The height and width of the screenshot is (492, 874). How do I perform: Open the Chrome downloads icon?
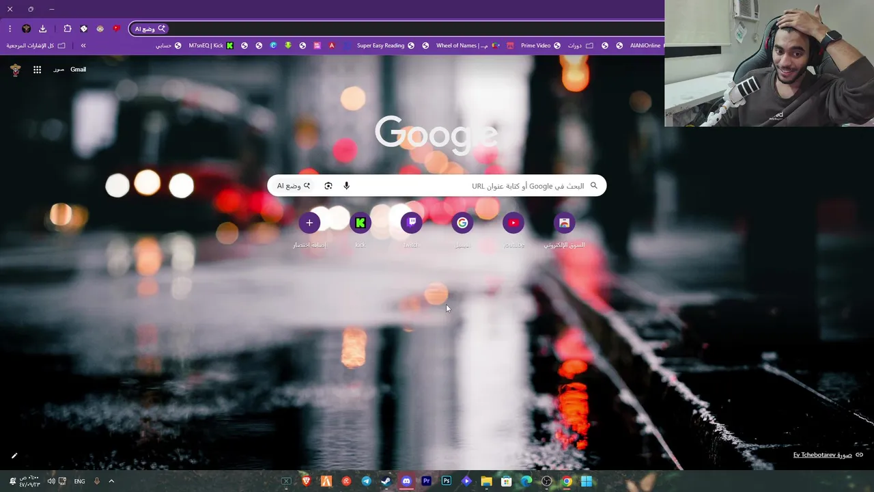[x=42, y=29]
